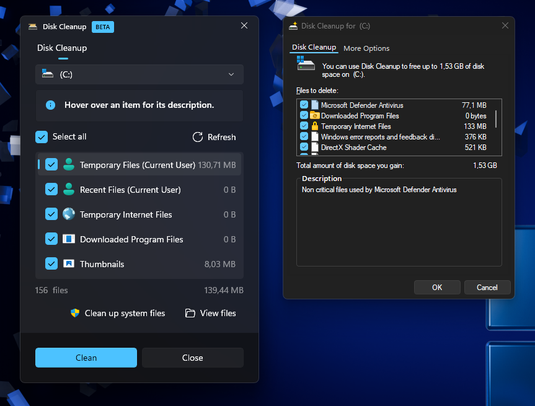This screenshot has width=535, height=406.
Task: Click the 77,1 MB size for Microsoft Defender Antivirus
Action: tap(474, 105)
